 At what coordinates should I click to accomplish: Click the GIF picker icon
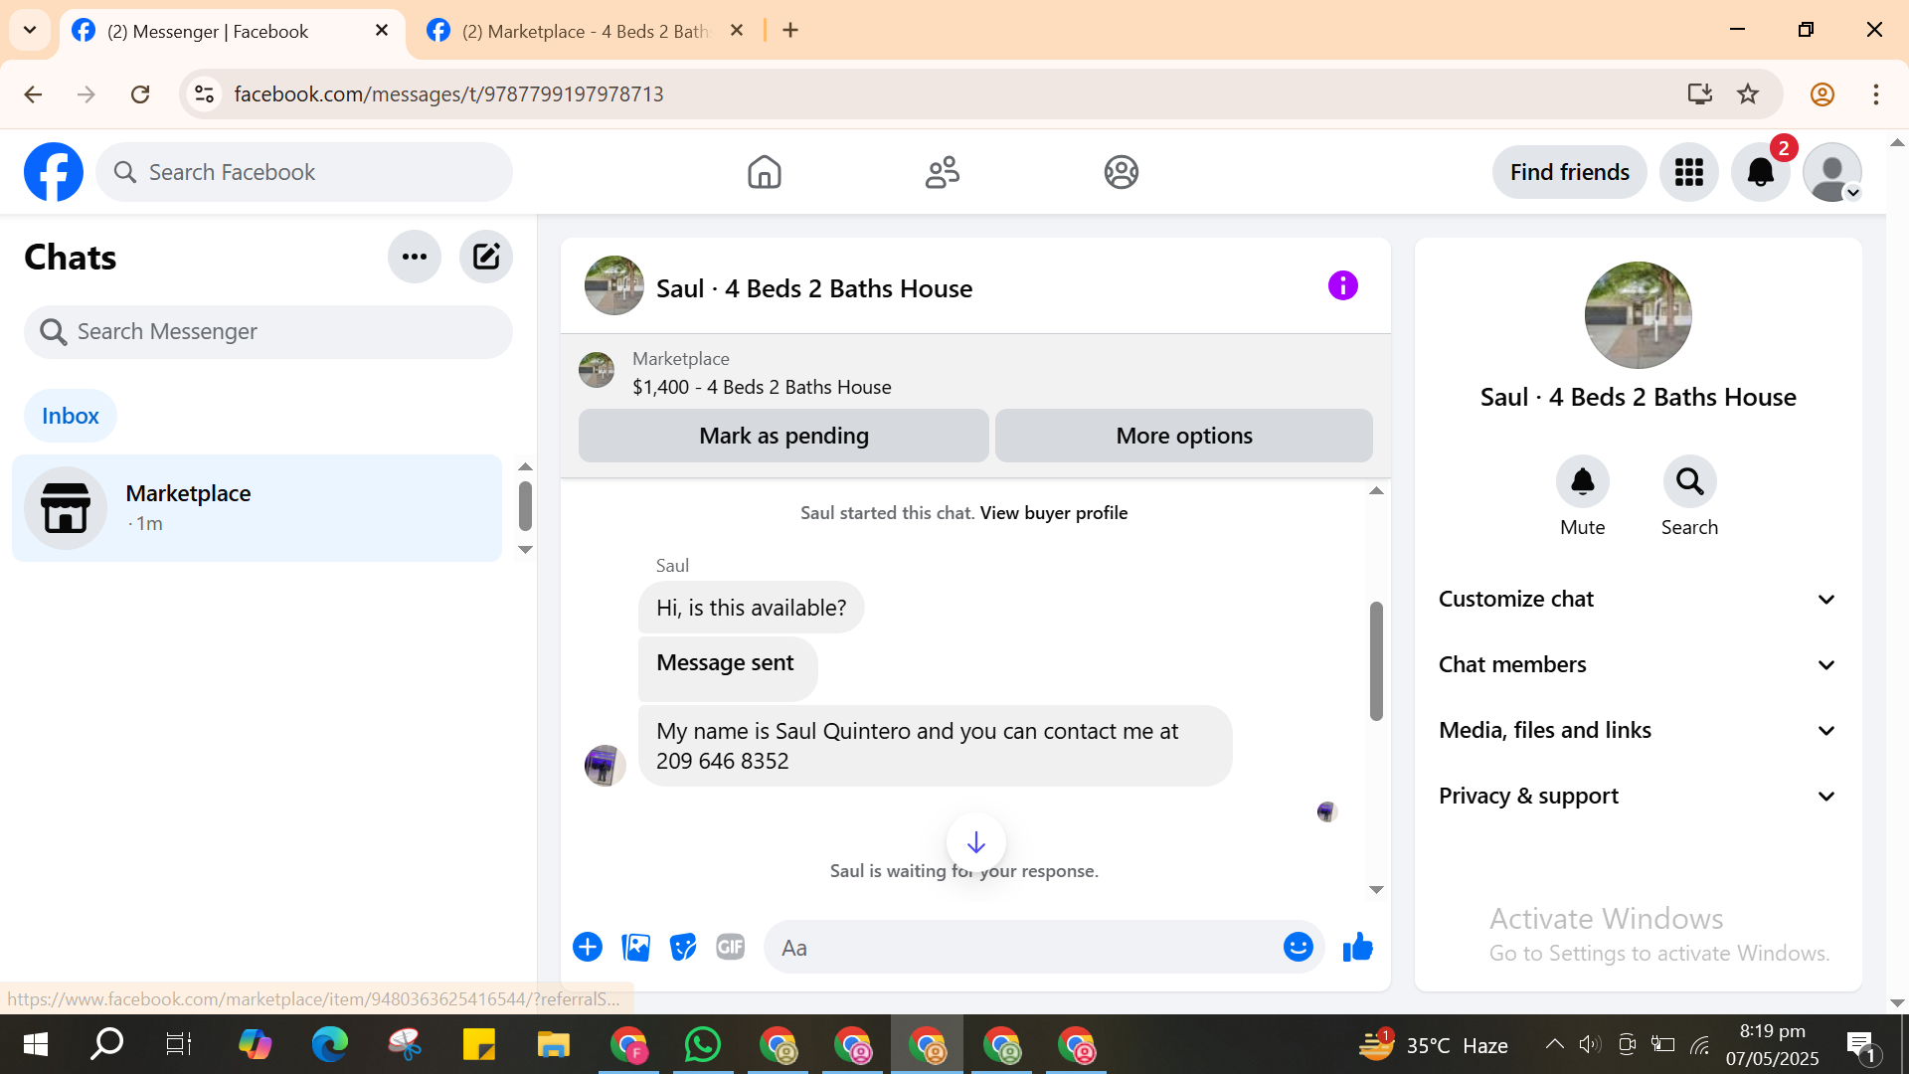[731, 948]
